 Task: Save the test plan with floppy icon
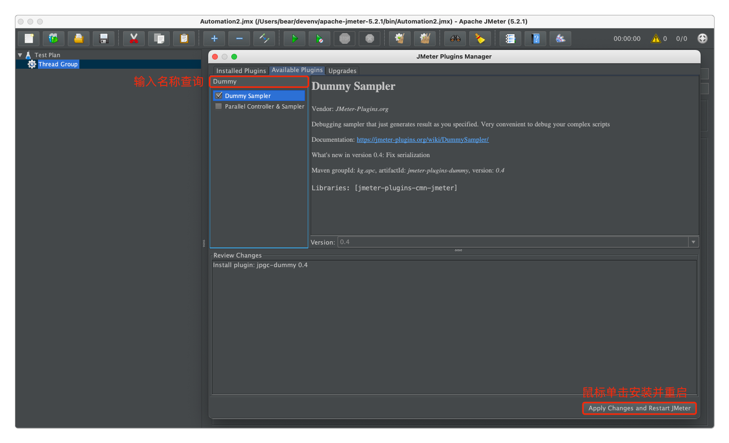pos(103,38)
